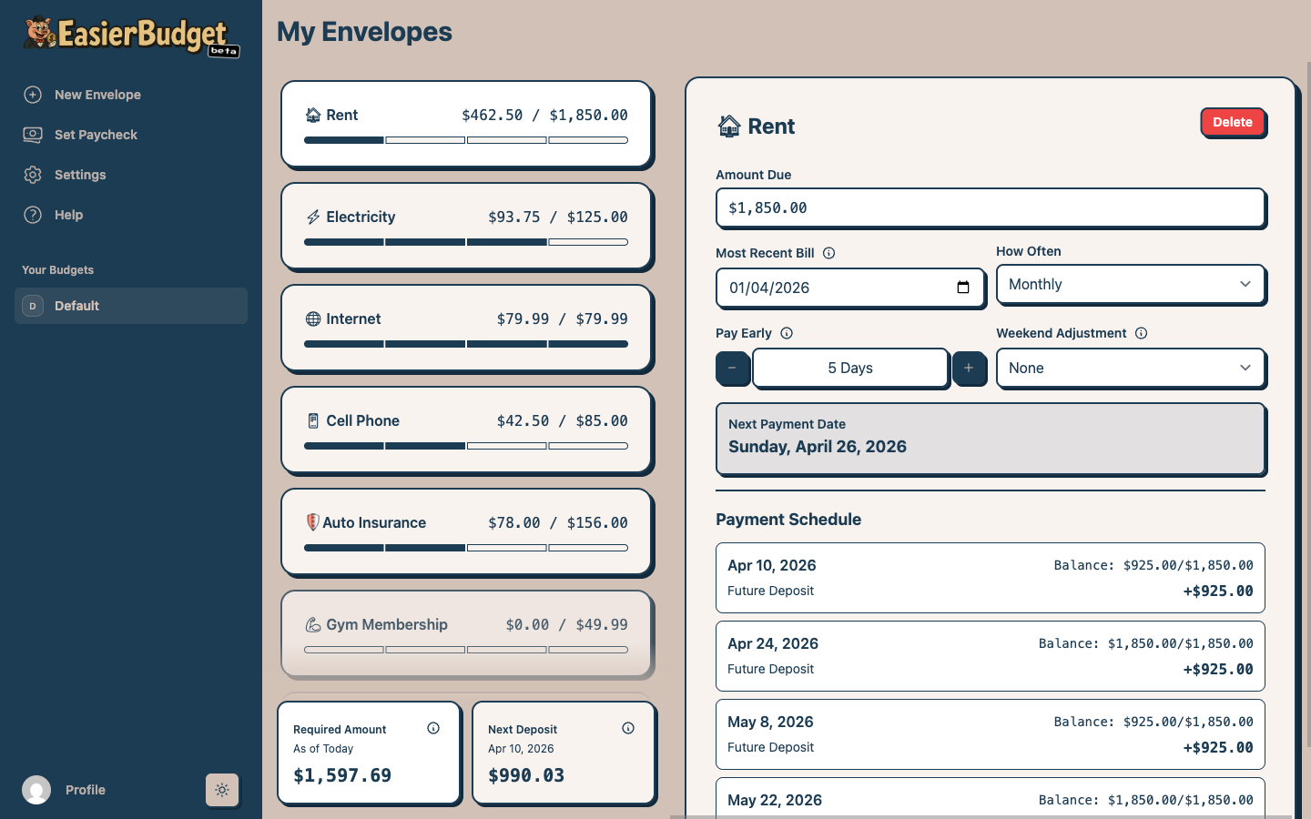Delete the Rent envelope
1311x819 pixels.
click(1232, 121)
